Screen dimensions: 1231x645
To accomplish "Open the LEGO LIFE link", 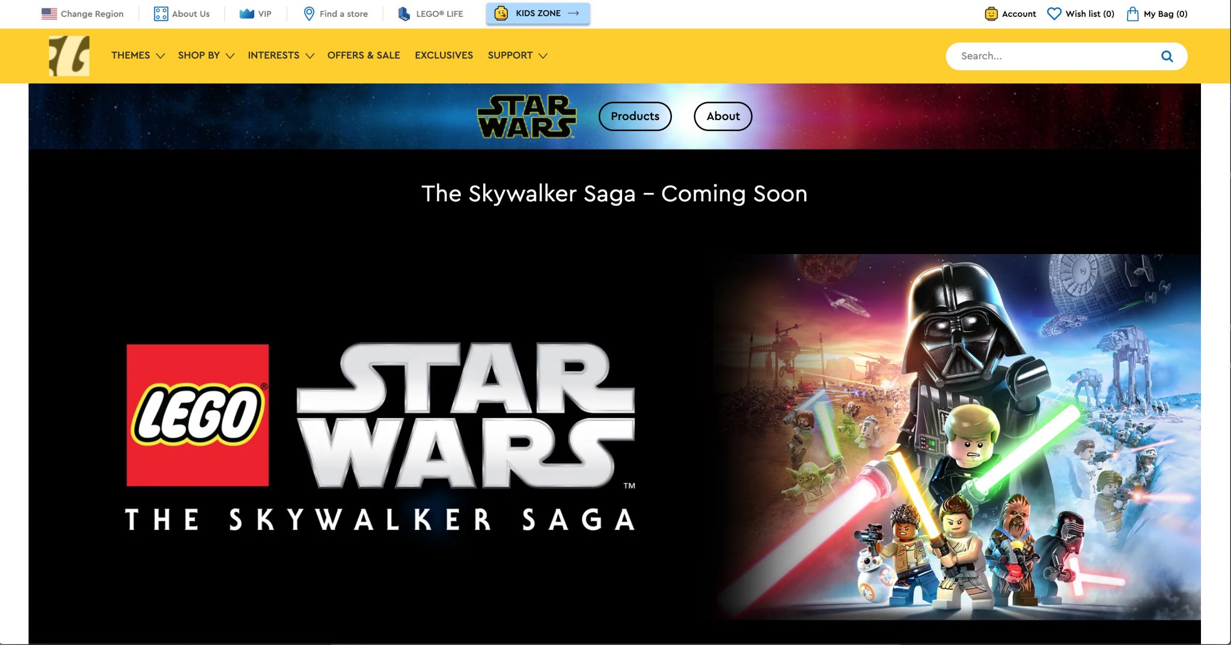I will point(439,14).
